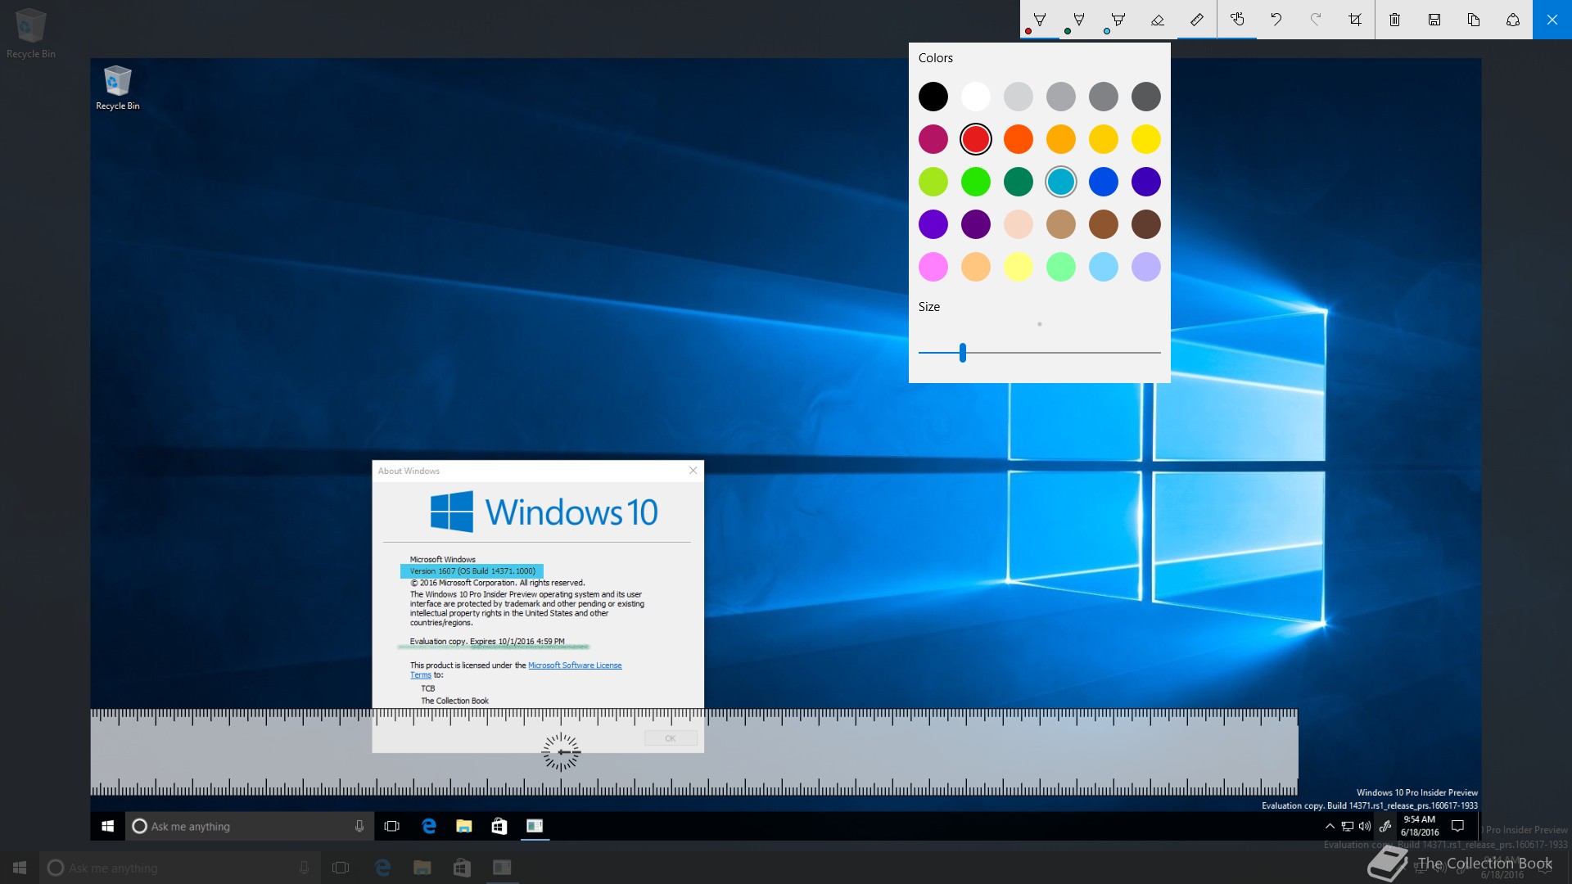This screenshot has height=884, width=1572.
Task: Pick the darkest brown swatch
Action: [x=1146, y=224]
